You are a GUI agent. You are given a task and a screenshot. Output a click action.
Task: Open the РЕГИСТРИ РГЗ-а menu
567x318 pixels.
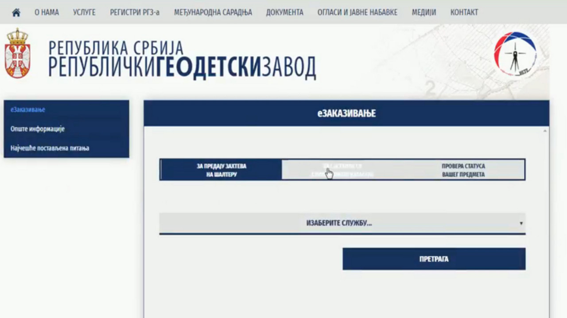(135, 12)
